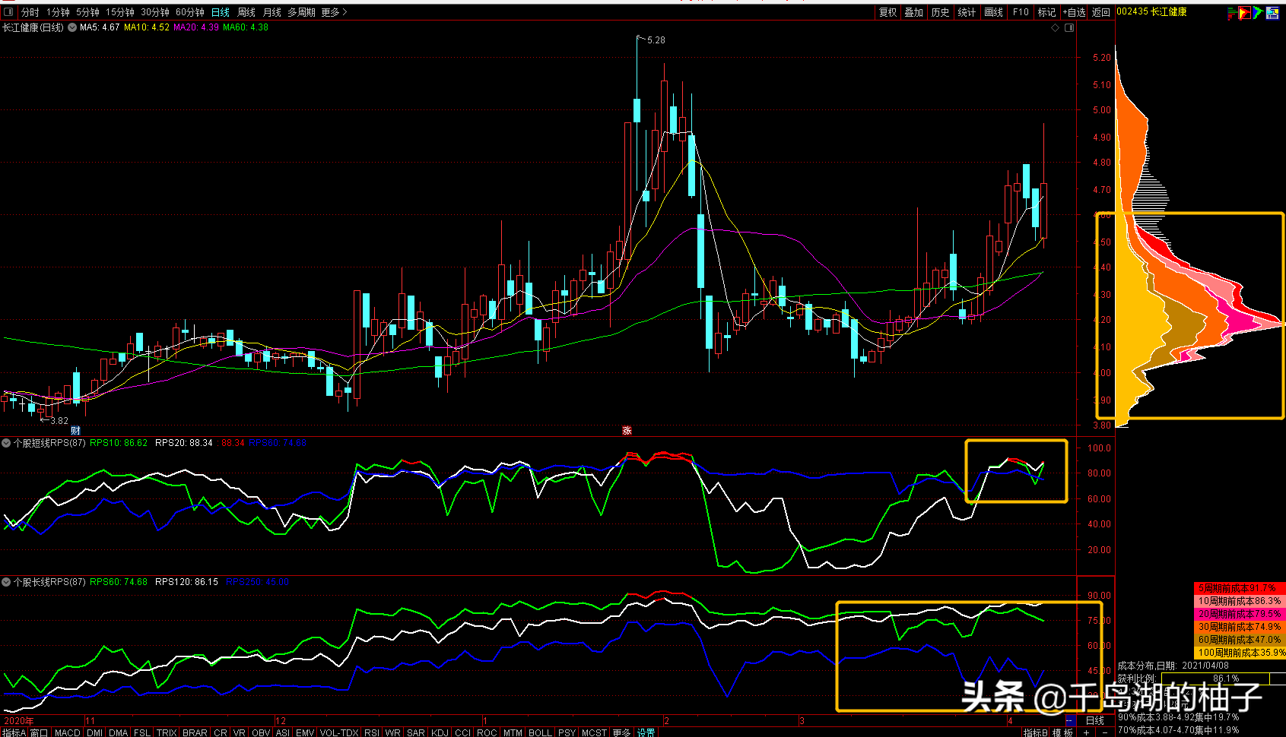The width and height of the screenshot is (1286, 737).
Task: Toggle the side panel icon next to the diamond
Action: [x=1069, y=28]
